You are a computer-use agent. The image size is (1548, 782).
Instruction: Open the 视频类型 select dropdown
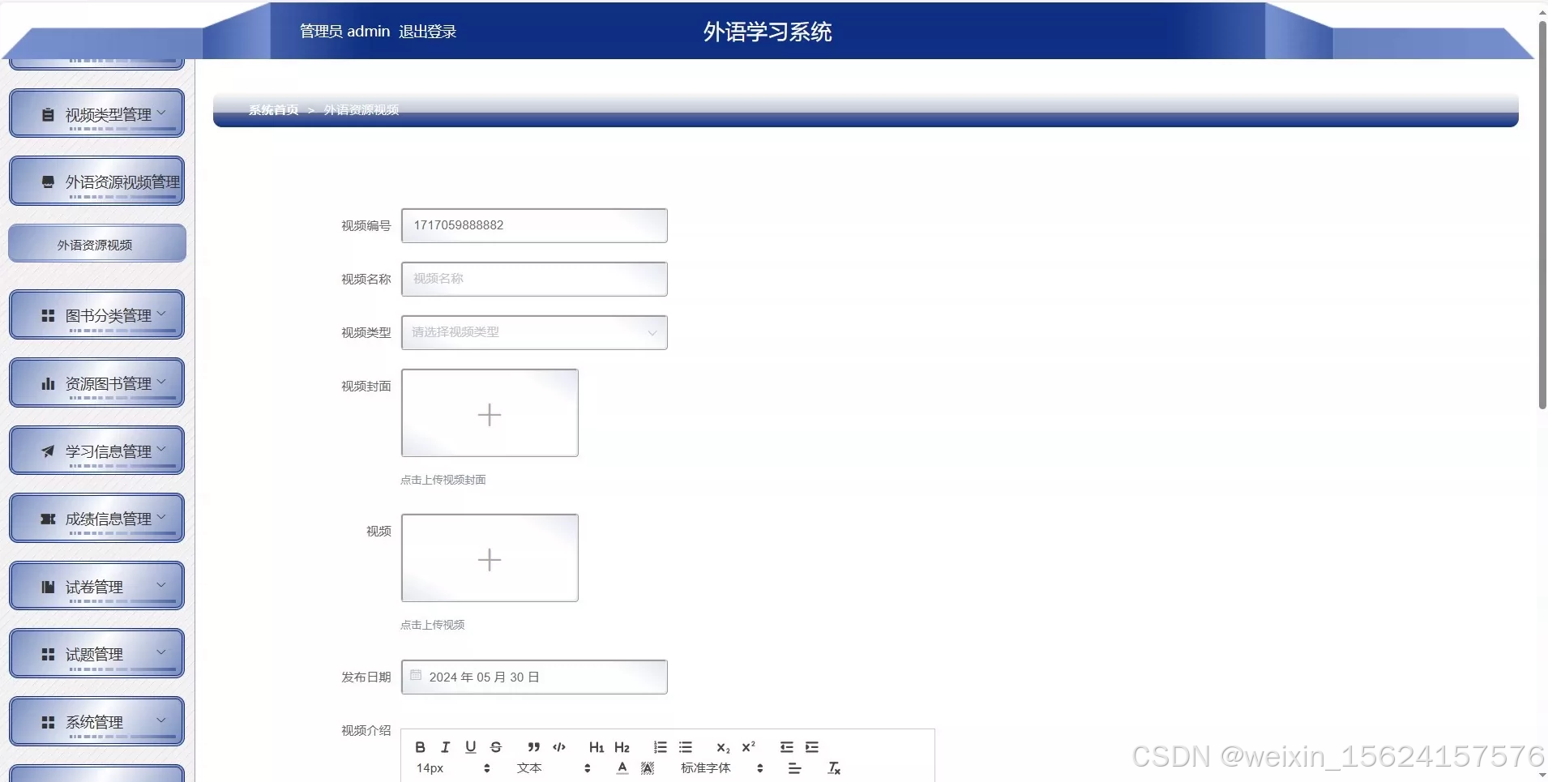coord(534,332)
